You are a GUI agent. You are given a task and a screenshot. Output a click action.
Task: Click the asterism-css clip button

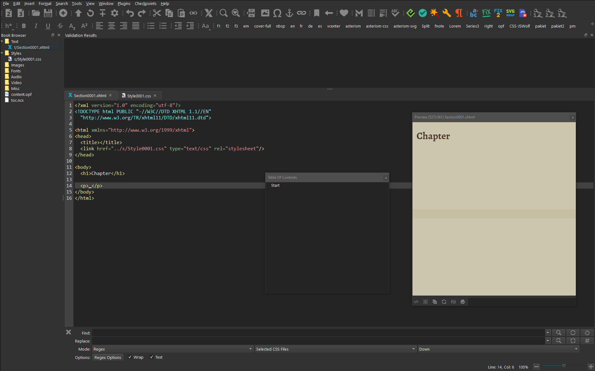pyautogui.click(x=377, y=26)
